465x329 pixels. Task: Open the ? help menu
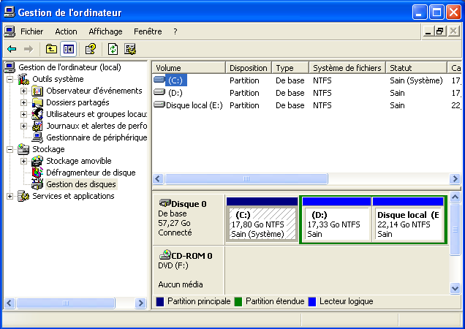pyautogui.click(x=175, y=31)
